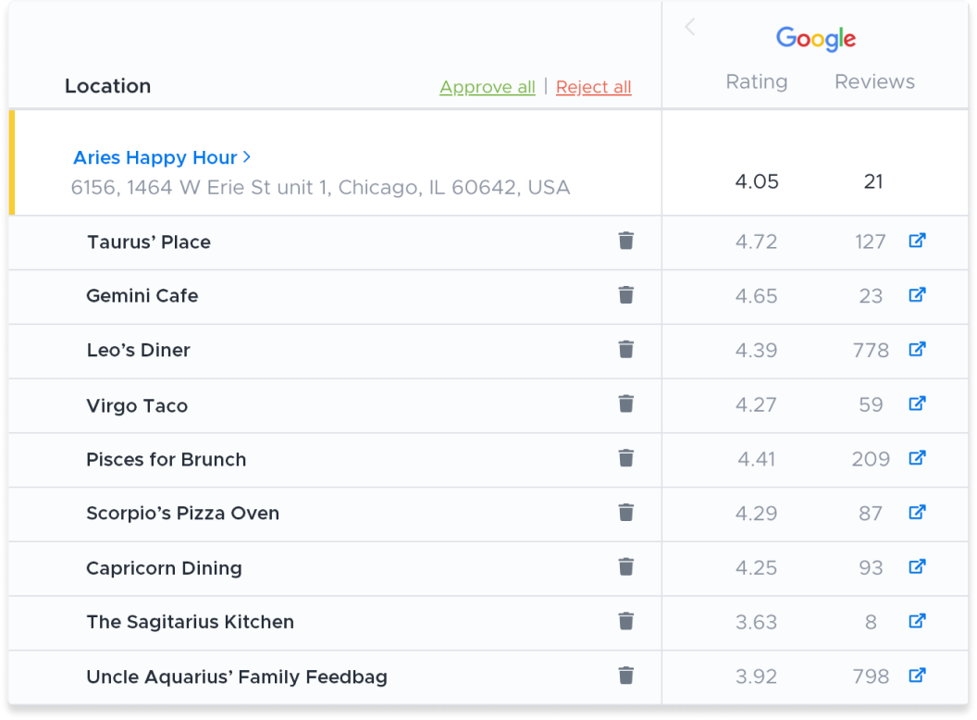Click the Approve all link
The height and width of the screenshot is (720, 977).
click(488, 87)
